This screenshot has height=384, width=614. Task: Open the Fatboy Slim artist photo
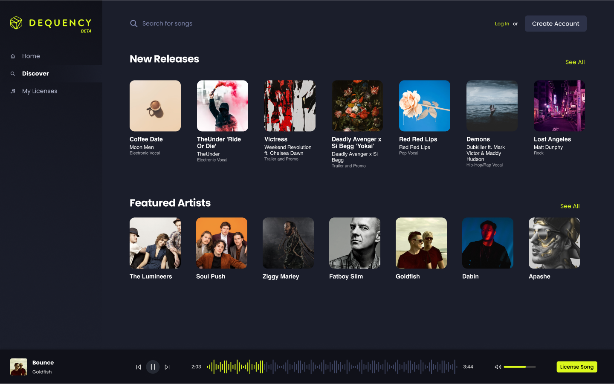click(x=355, y=243)
